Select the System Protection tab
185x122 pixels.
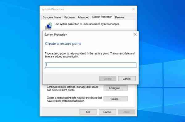(102, 17)
